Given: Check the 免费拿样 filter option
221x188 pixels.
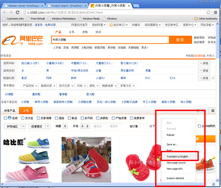Looking at the screenshot, I should [131, 118].
